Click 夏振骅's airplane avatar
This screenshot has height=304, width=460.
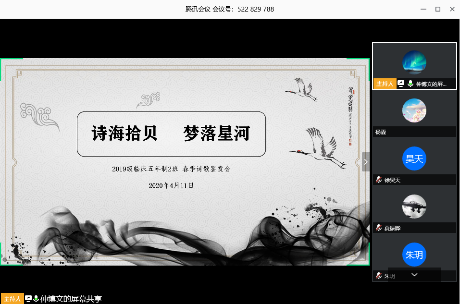[414, 207]
